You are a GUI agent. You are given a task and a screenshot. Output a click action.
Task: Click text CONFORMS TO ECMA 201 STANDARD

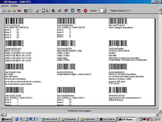128,60
